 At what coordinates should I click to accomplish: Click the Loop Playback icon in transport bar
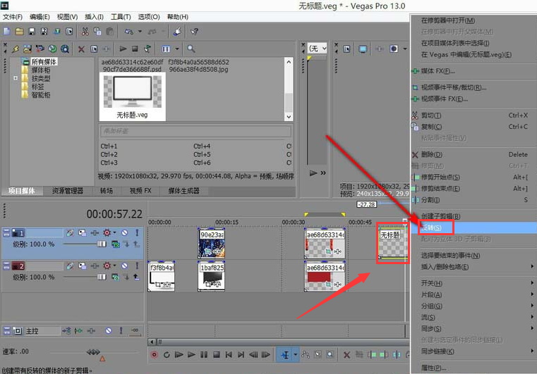pos(167,354)
